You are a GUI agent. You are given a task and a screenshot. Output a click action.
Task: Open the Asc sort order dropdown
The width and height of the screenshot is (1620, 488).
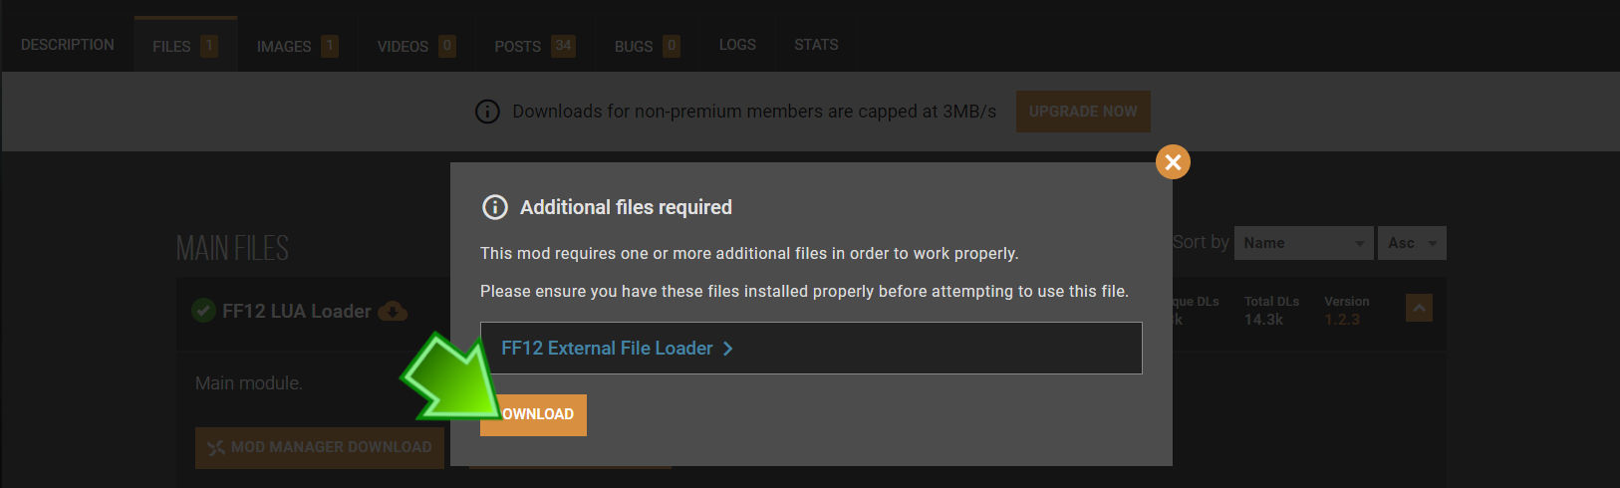(x=1412, y=243)
